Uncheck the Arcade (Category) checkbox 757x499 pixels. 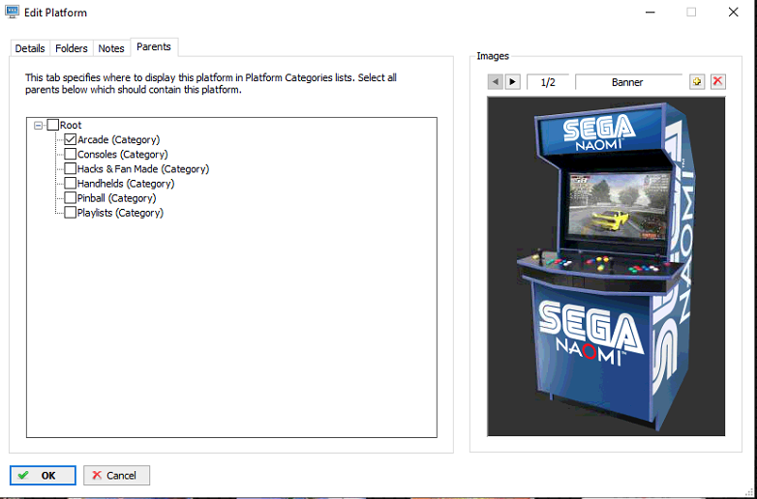click(x=71, y=140)
